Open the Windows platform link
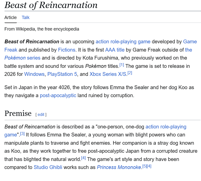The height and width of the screenshot is (181, 201). point(34,74)
